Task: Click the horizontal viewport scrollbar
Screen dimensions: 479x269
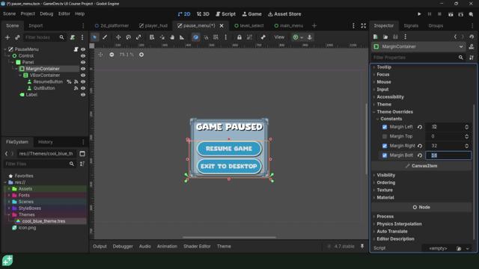Action: coord(230,237)
